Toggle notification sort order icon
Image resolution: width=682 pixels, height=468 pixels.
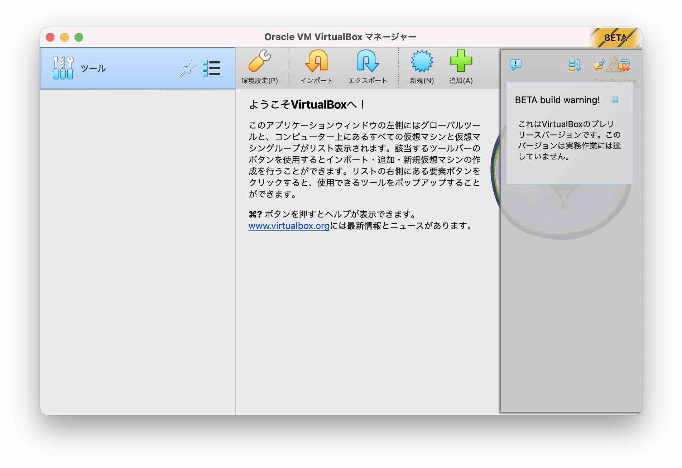(575, 65)
